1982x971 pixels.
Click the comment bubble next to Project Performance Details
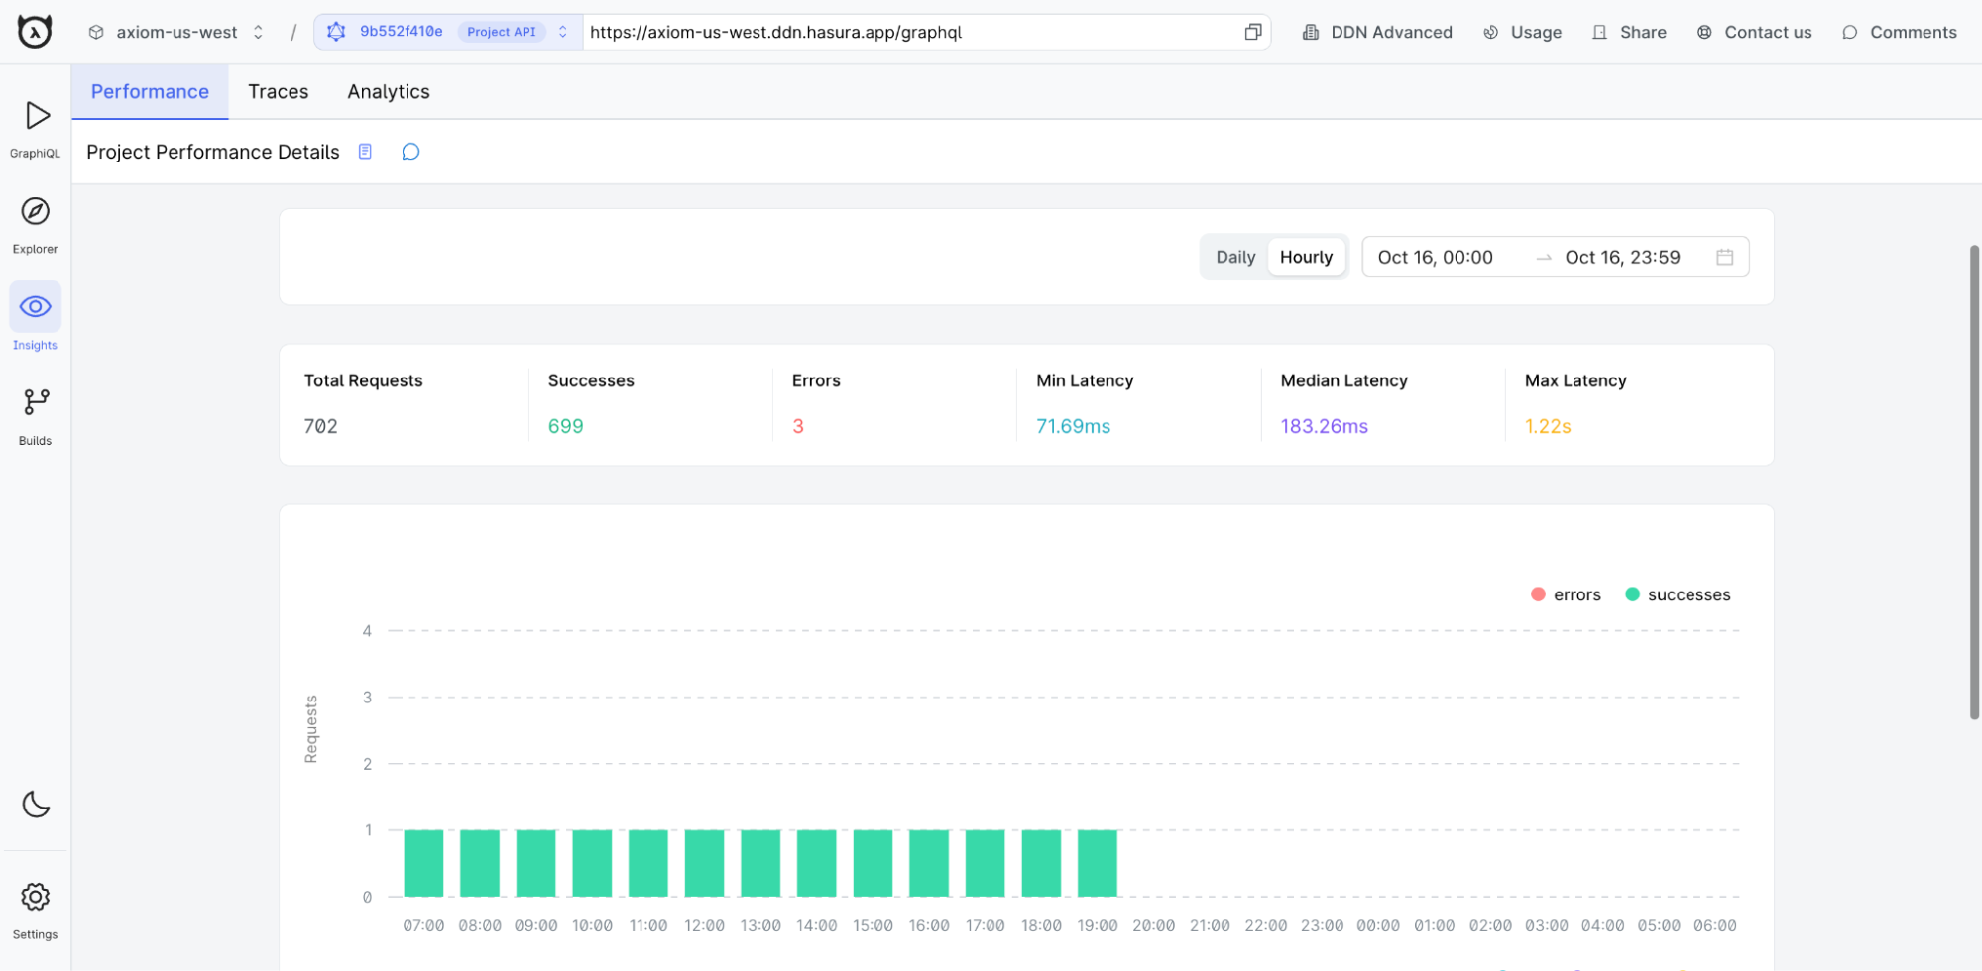(x=410, y=152)
